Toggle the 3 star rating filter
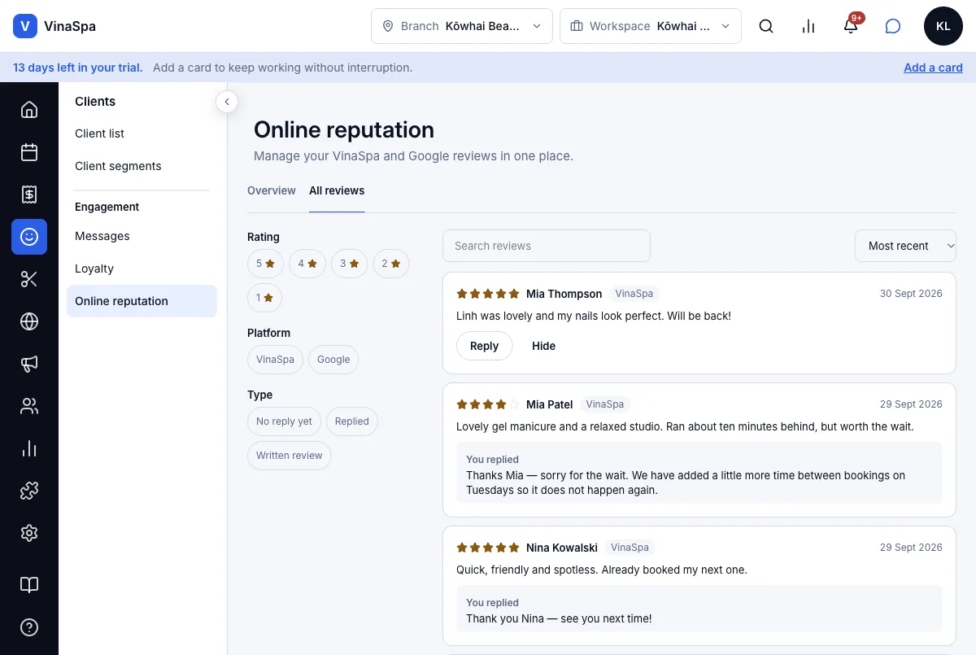The width and height of the screenshot is (976, 655). point(350,264)
